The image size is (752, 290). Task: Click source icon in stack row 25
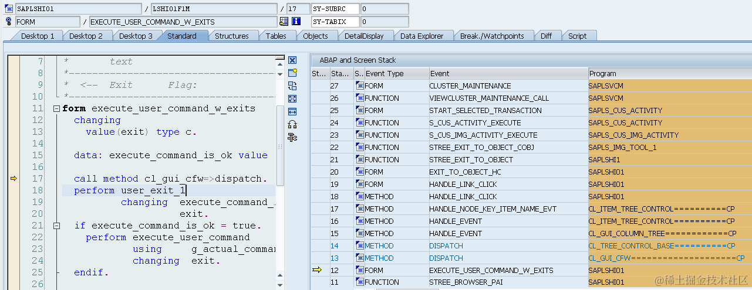pos(360,110)
